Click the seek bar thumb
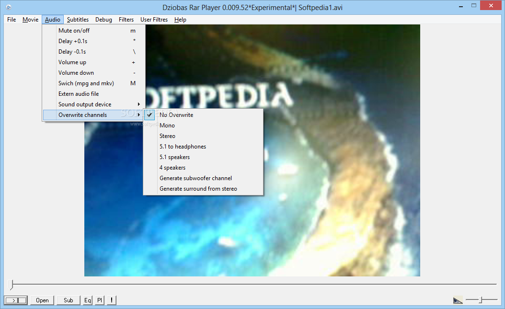Screen dimensions: 505x309 tap(11, 285)
